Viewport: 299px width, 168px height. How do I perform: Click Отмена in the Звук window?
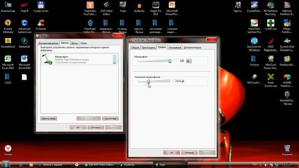click(x=95, y=127)
